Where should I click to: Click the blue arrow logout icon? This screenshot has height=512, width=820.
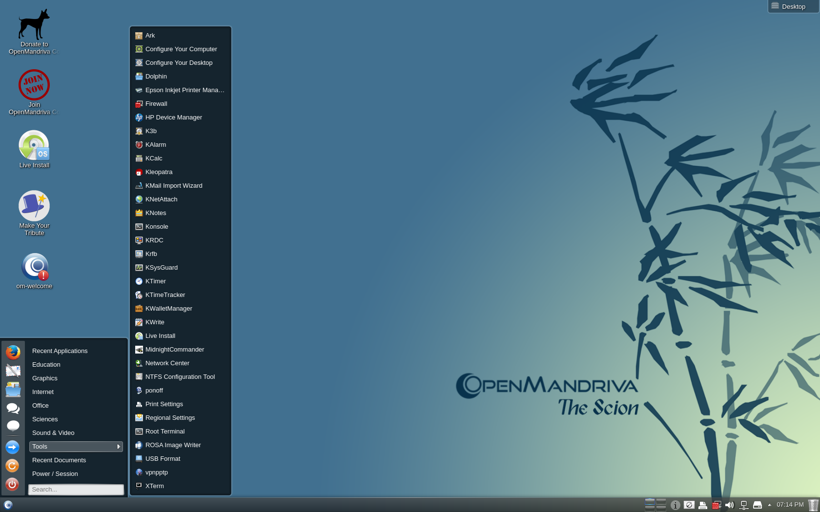coord(13,447)
